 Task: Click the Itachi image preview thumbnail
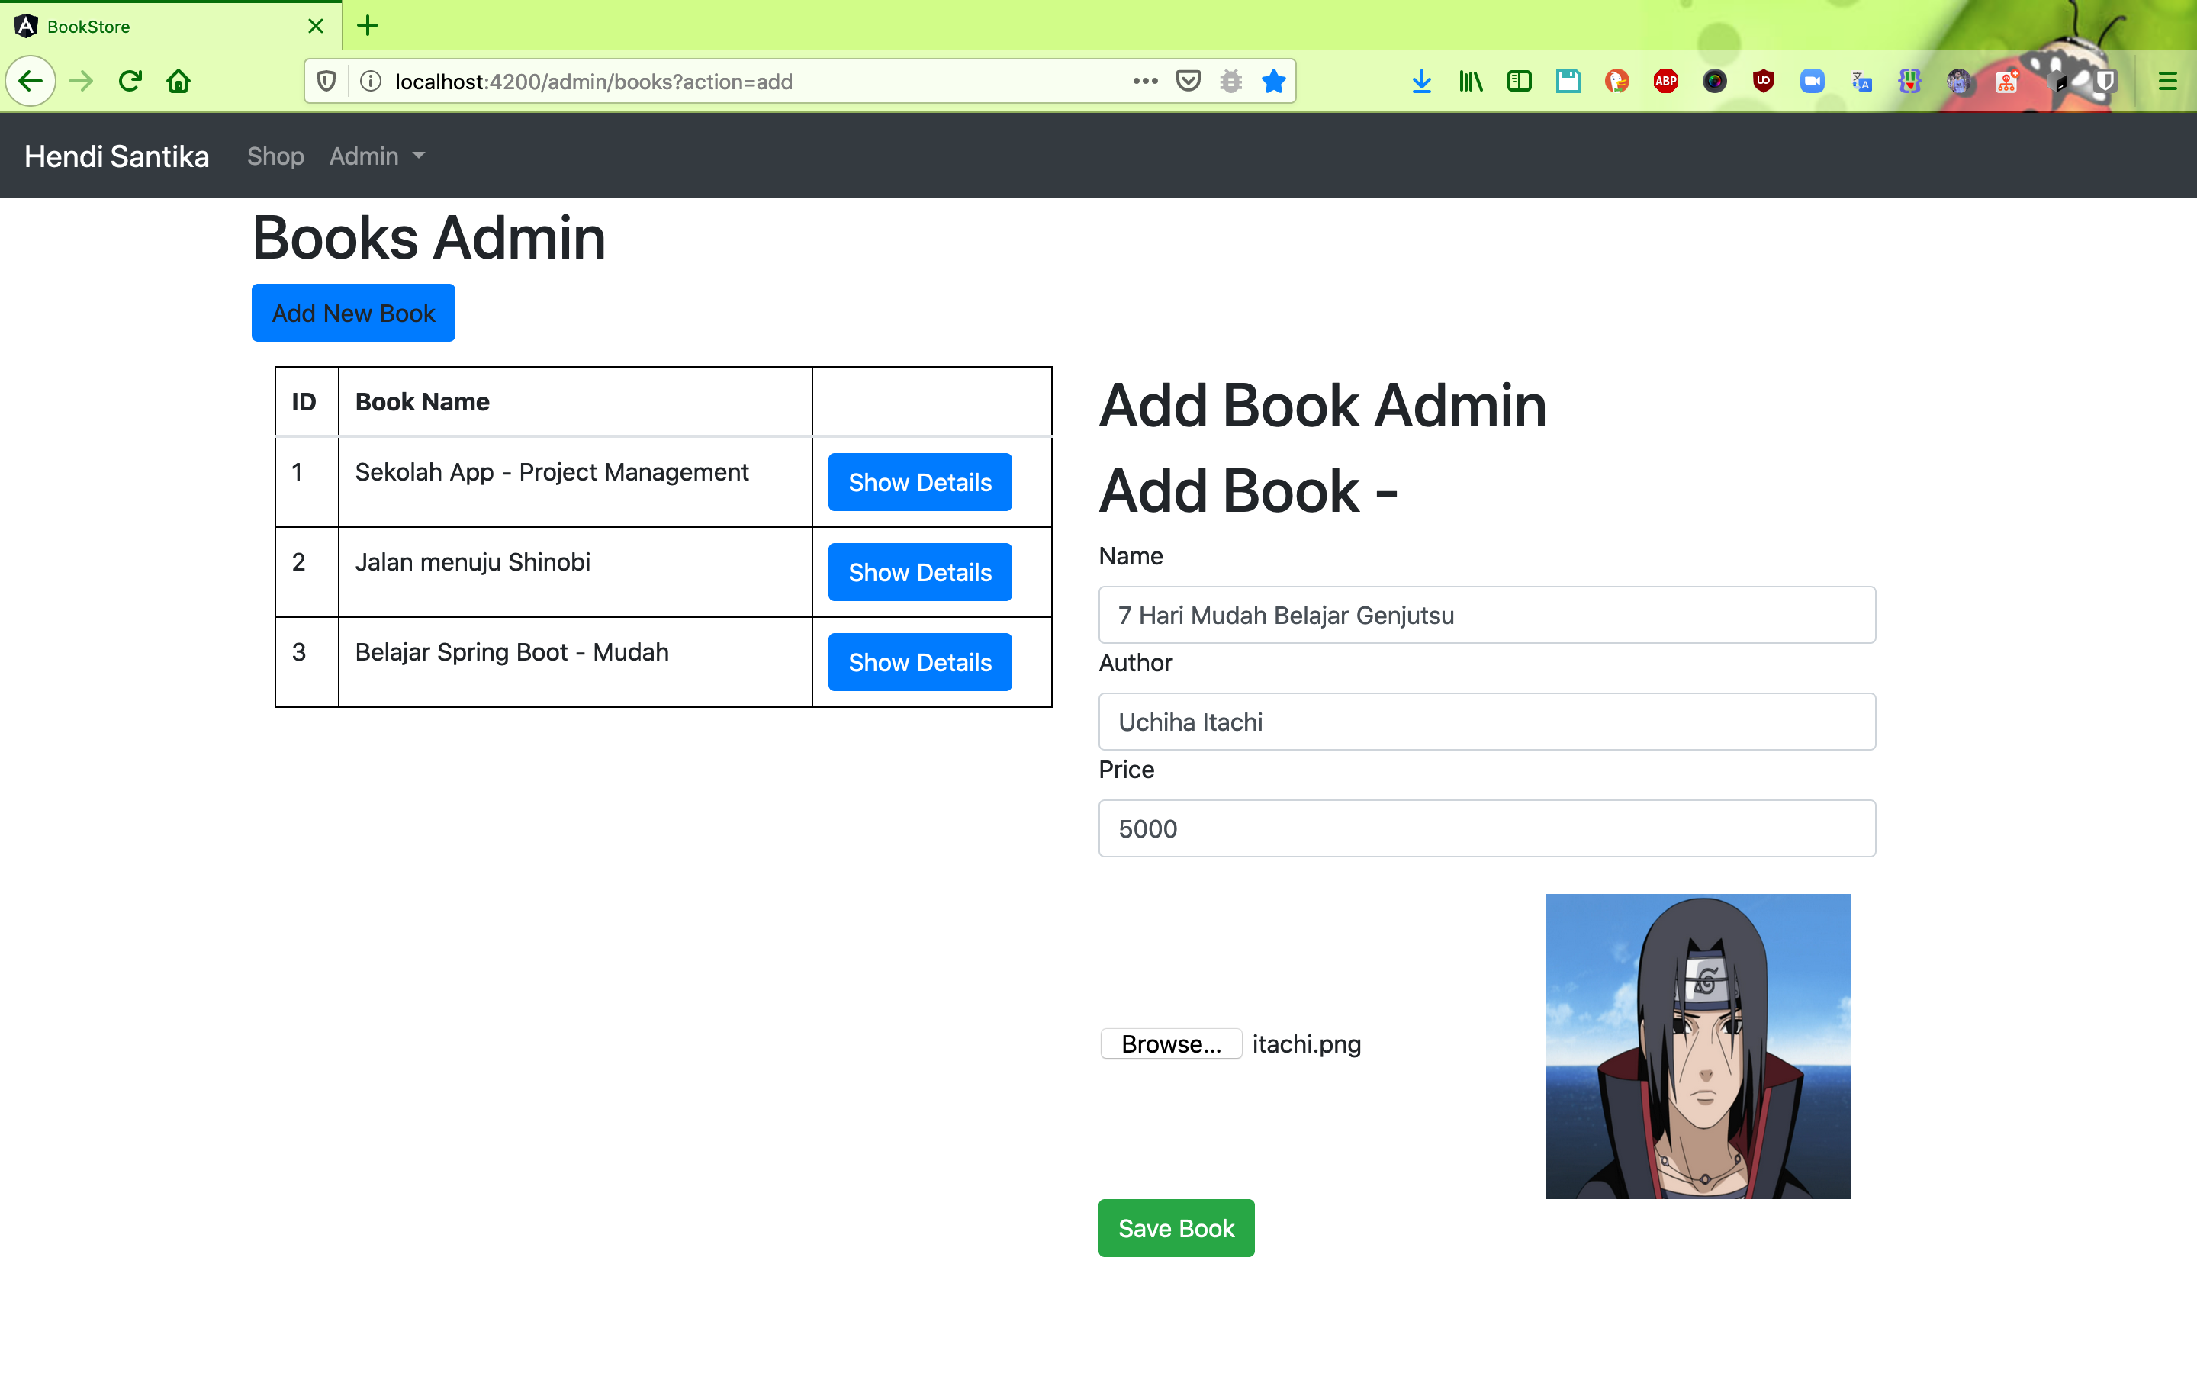pos(1697,1046)
